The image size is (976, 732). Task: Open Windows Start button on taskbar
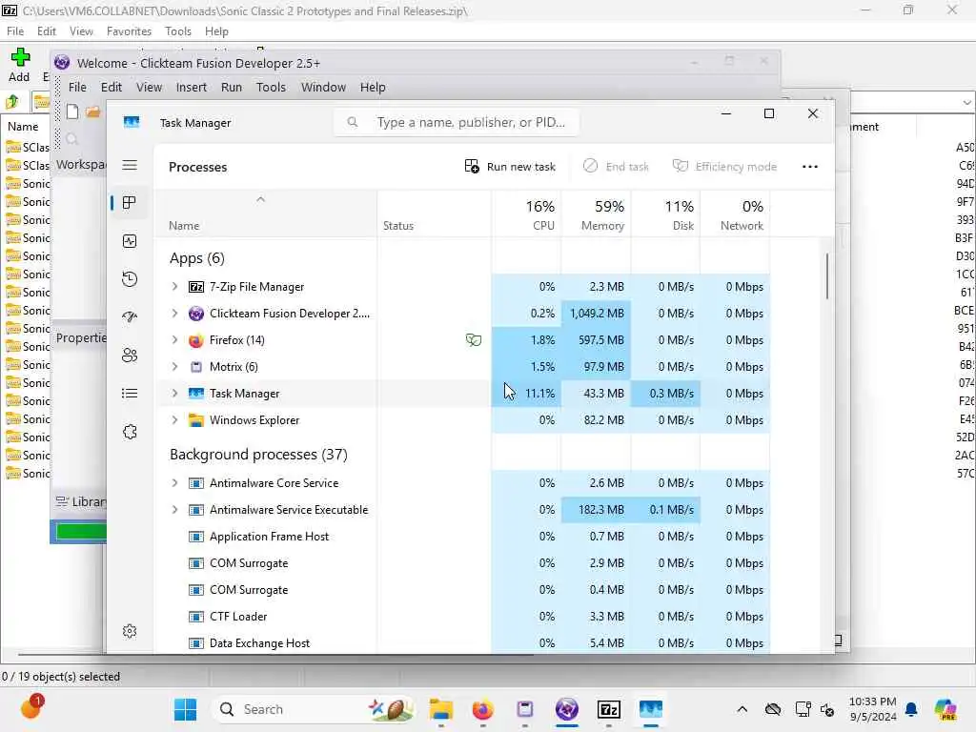click(185, 709)
